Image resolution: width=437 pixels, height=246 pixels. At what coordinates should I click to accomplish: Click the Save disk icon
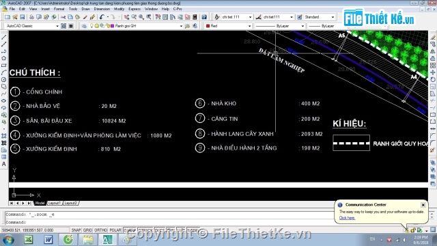(23, 17)
